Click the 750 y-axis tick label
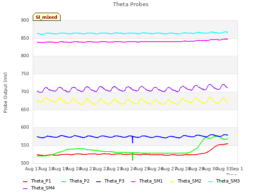262x196 pixels. click(25, 73)
